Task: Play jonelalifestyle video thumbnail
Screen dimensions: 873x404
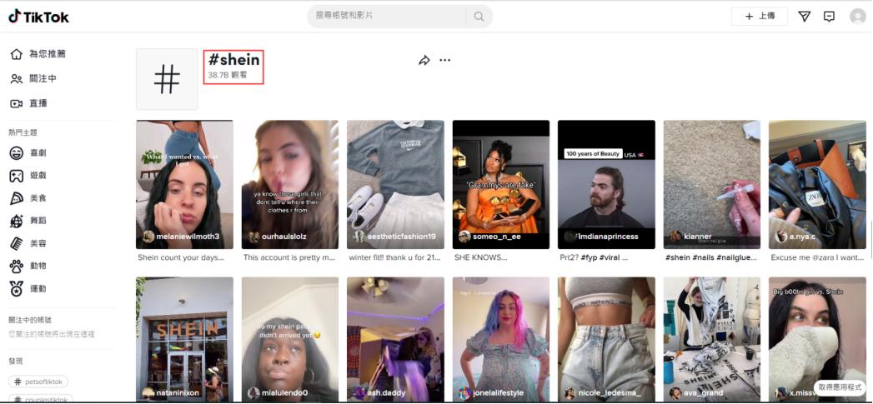Action: tap(501, 340)
